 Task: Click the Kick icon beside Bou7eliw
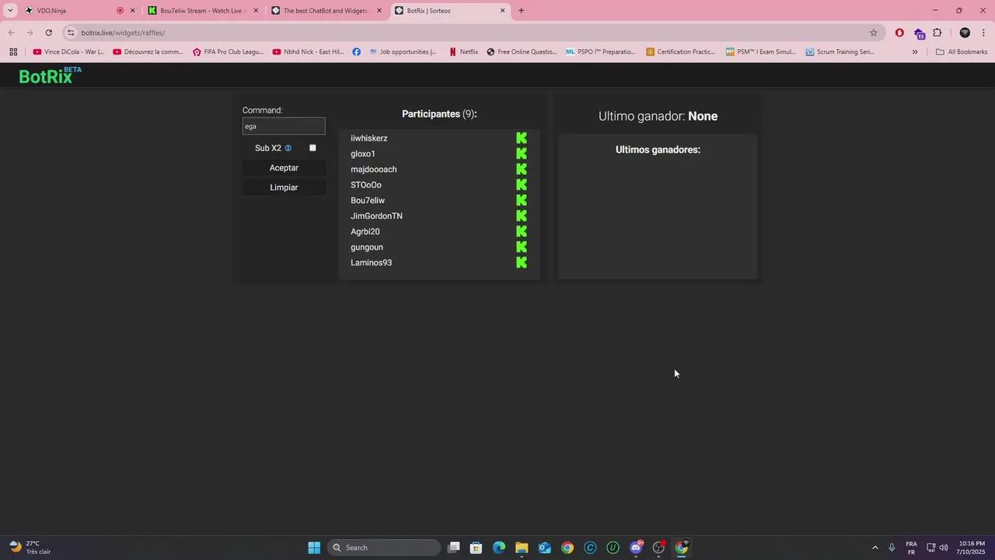[522, 200]
